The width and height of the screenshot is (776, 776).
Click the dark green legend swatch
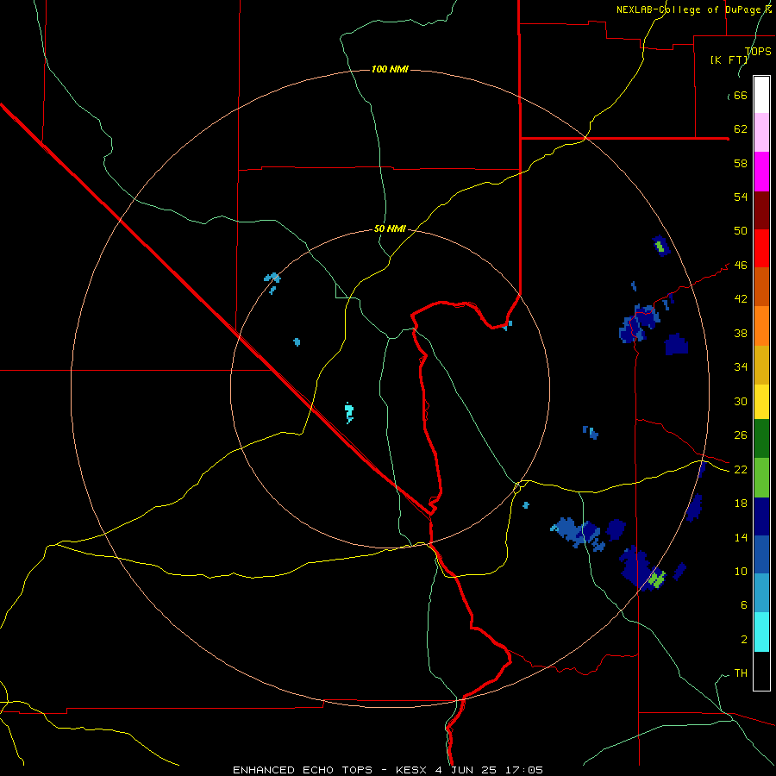[x=761, y=439]
